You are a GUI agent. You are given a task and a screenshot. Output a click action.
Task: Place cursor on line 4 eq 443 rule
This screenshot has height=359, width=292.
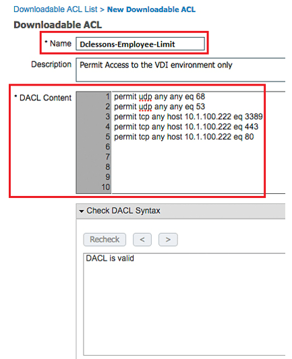[186, 127]
